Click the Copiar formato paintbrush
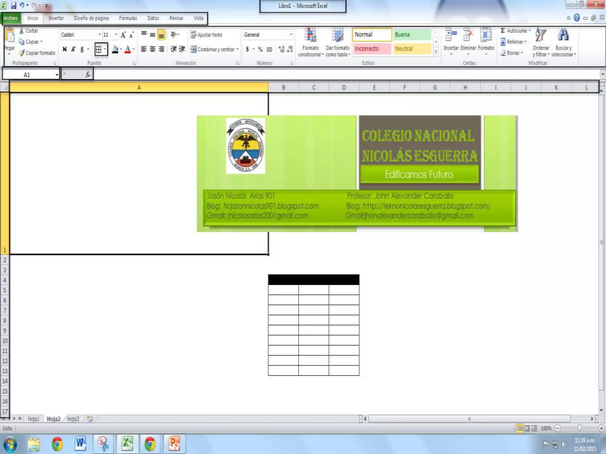The height and width of the screenshot is (454, 606). point(22,53)
